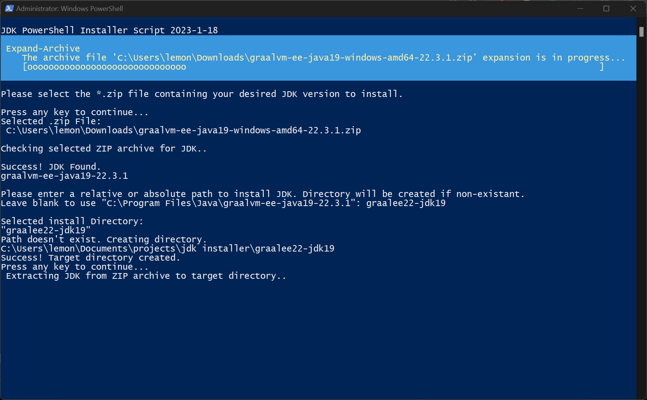
Task: Click the 'Selected install Directory:' label
Action: click(x=72, y=221)
